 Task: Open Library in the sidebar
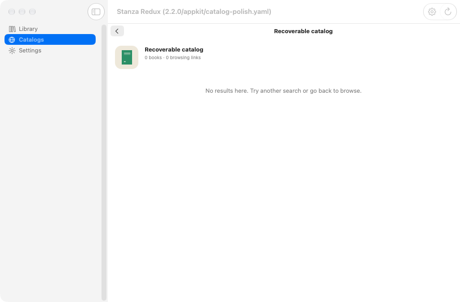[x=50, y=29]
